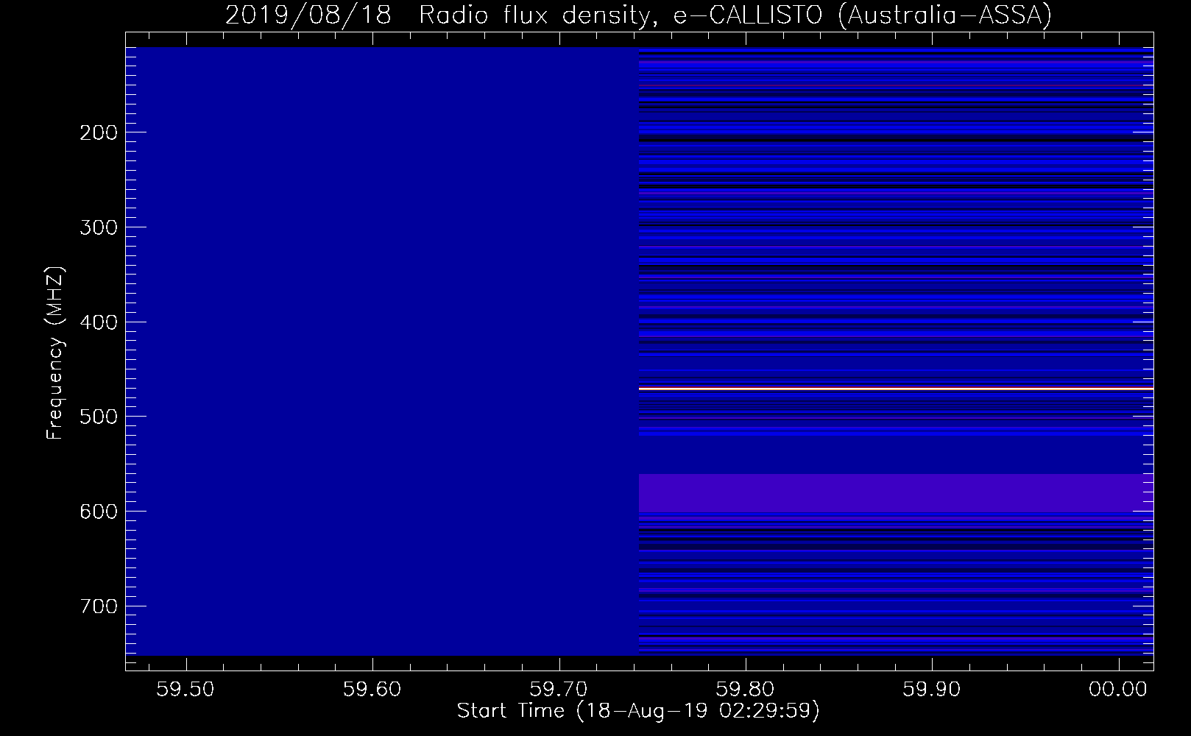Screen dimensions: 1191x736
Task: Click the 500 frequency tick label
Action: pyautogui.click(x=99, y=417)
